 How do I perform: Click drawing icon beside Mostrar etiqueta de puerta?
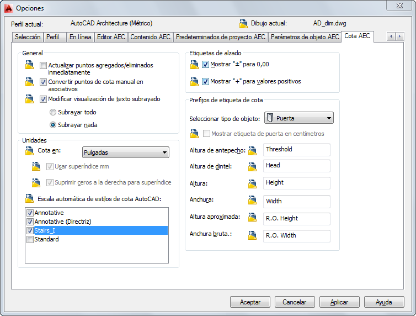(x=194, y=134)
